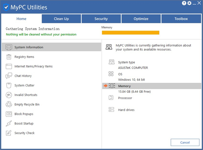Click the Chat History speech bubble icon
Viewport: 203px width, 150px height.
pyautogui.click(x=9, y=76)
